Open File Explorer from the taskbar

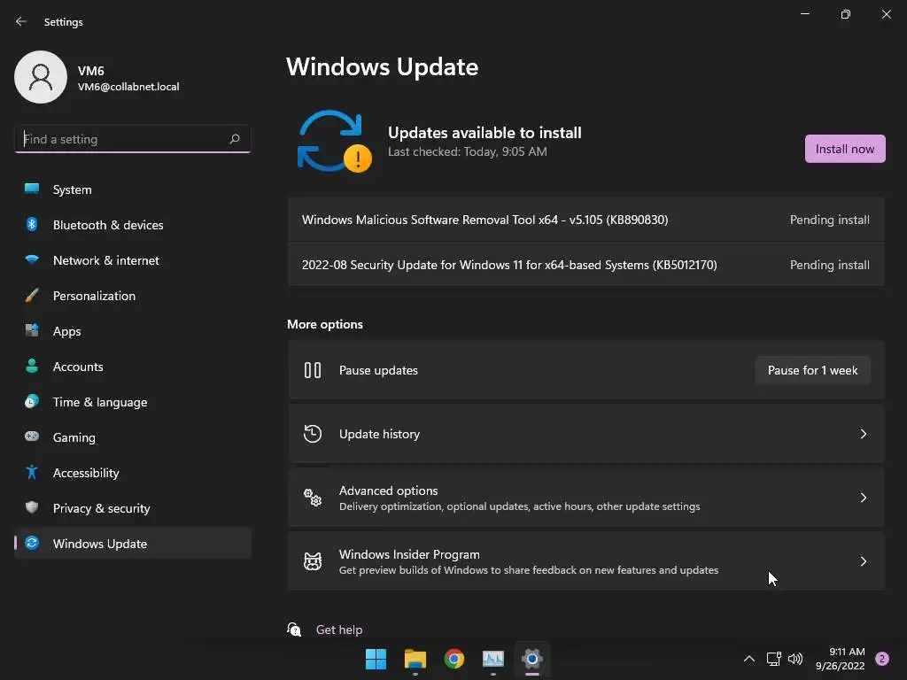click(415, 659)
